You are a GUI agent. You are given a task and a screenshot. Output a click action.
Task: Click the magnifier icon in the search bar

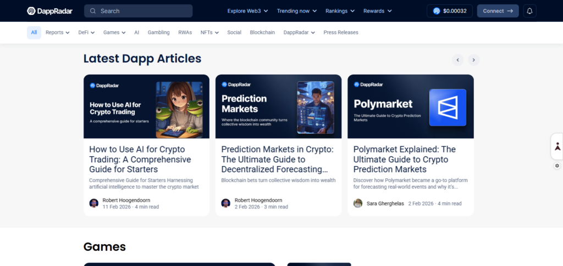93,11
